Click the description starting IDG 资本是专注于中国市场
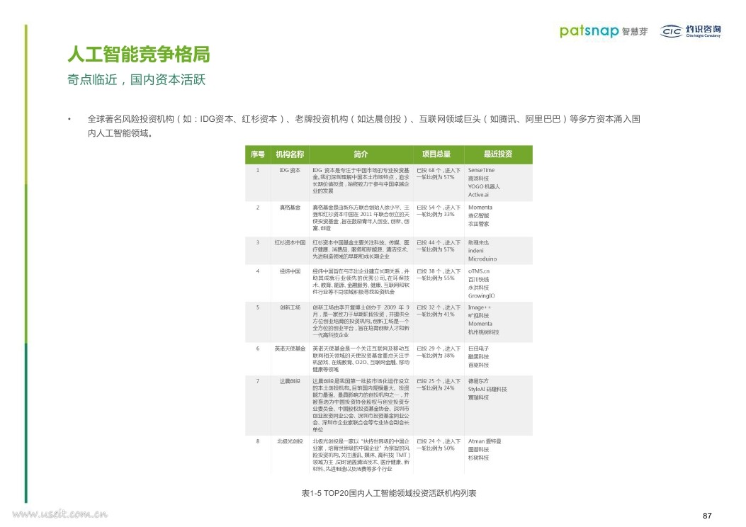The image size is (746, 527). point(361,181)
